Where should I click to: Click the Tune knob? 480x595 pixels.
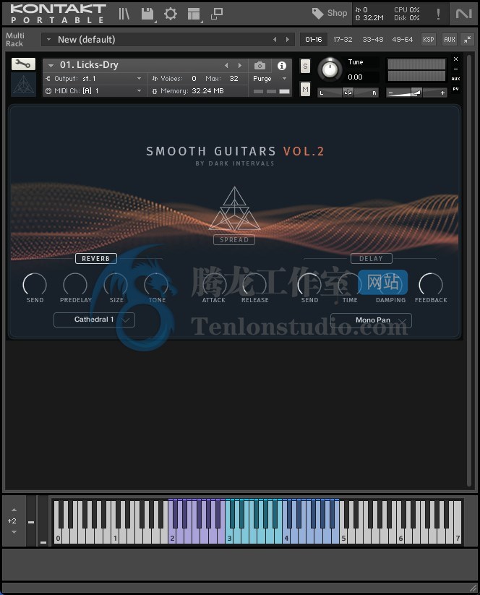coord(330,69)
